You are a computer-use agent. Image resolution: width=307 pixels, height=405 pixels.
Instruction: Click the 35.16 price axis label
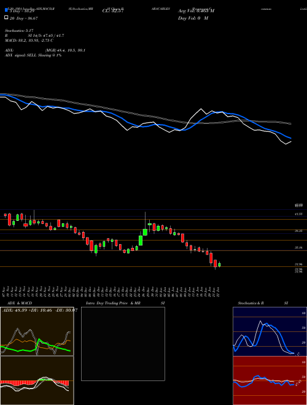click(x=298, y=247)
